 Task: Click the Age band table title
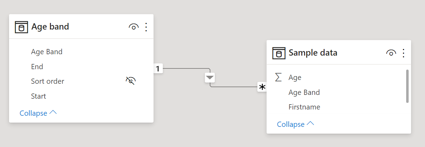click(50, 27)
